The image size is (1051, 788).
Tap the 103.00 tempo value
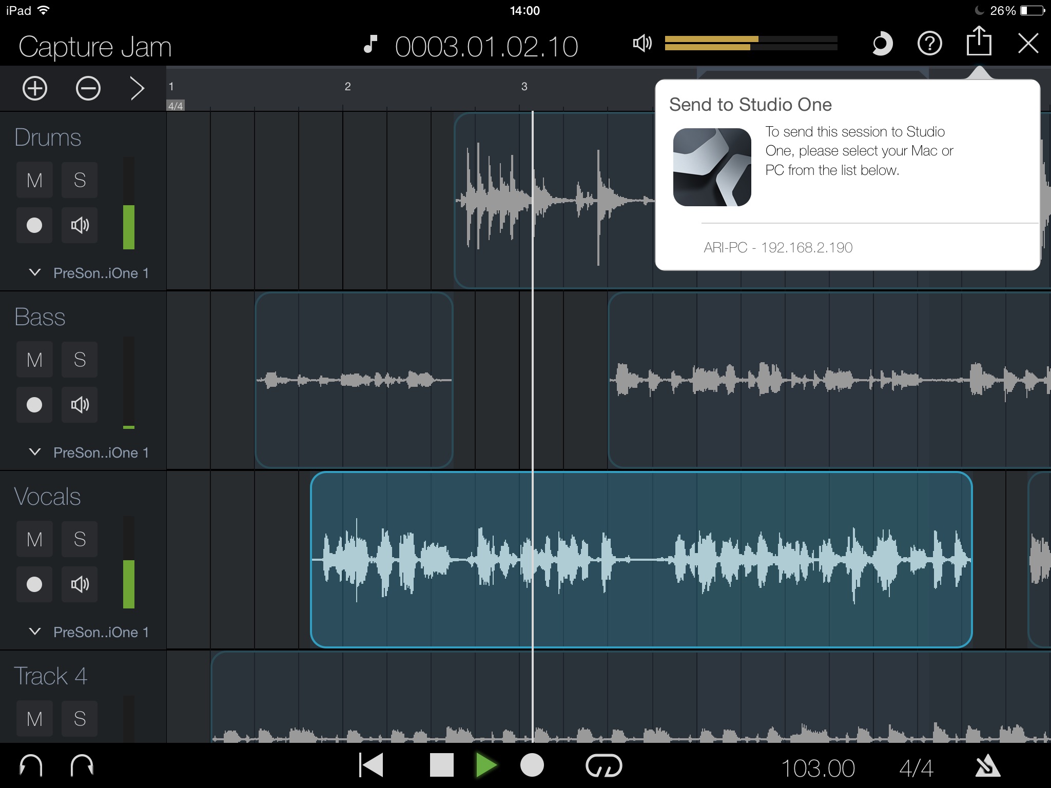pyautogui.click(x=818, y=768)
